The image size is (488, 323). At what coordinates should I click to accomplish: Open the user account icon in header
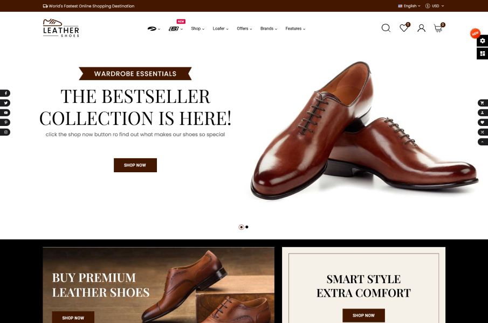click(x=421, y=28)
